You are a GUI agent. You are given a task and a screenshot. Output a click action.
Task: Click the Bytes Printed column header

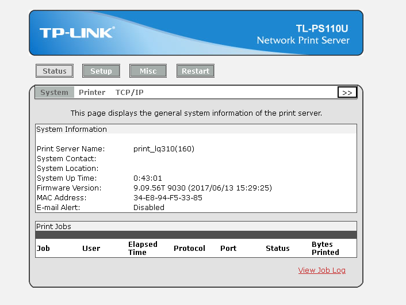tap(325, 248)
